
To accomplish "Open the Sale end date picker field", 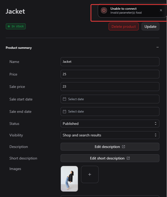I will click(x=110, y=111).
